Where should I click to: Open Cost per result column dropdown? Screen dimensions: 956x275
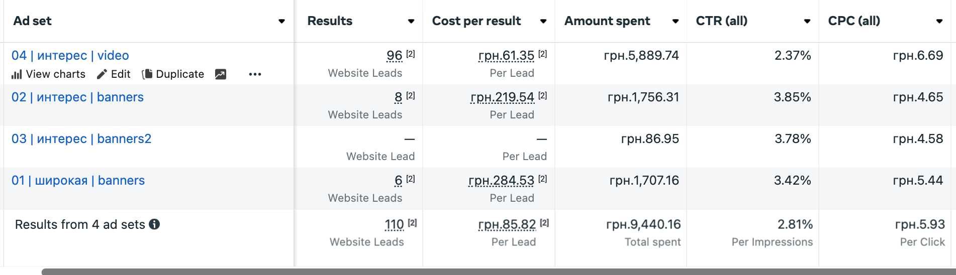click(543, 21)
